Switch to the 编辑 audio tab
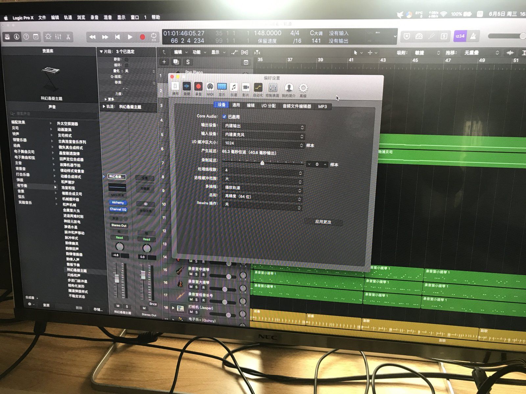Viewport: 526px width, 394px height. pos(251,105)
